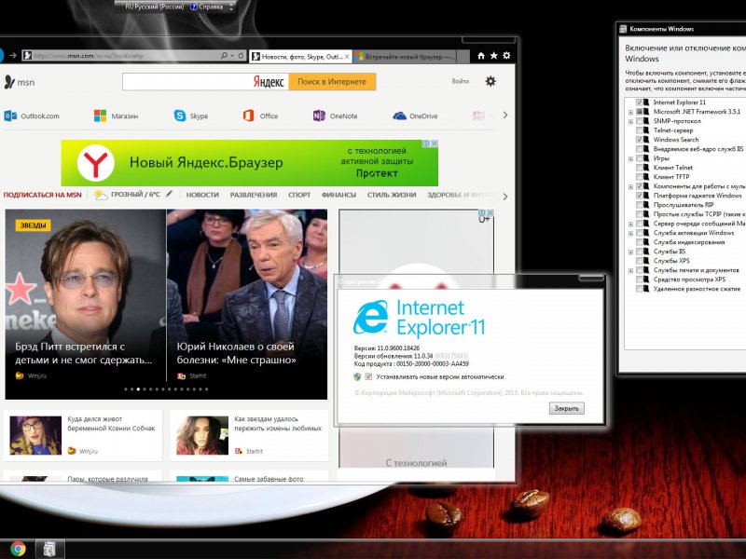This screenshot has width=746, height=559.
Task: Toggle Internet Explorer 11 component checkbox
Action: point(640,102)
